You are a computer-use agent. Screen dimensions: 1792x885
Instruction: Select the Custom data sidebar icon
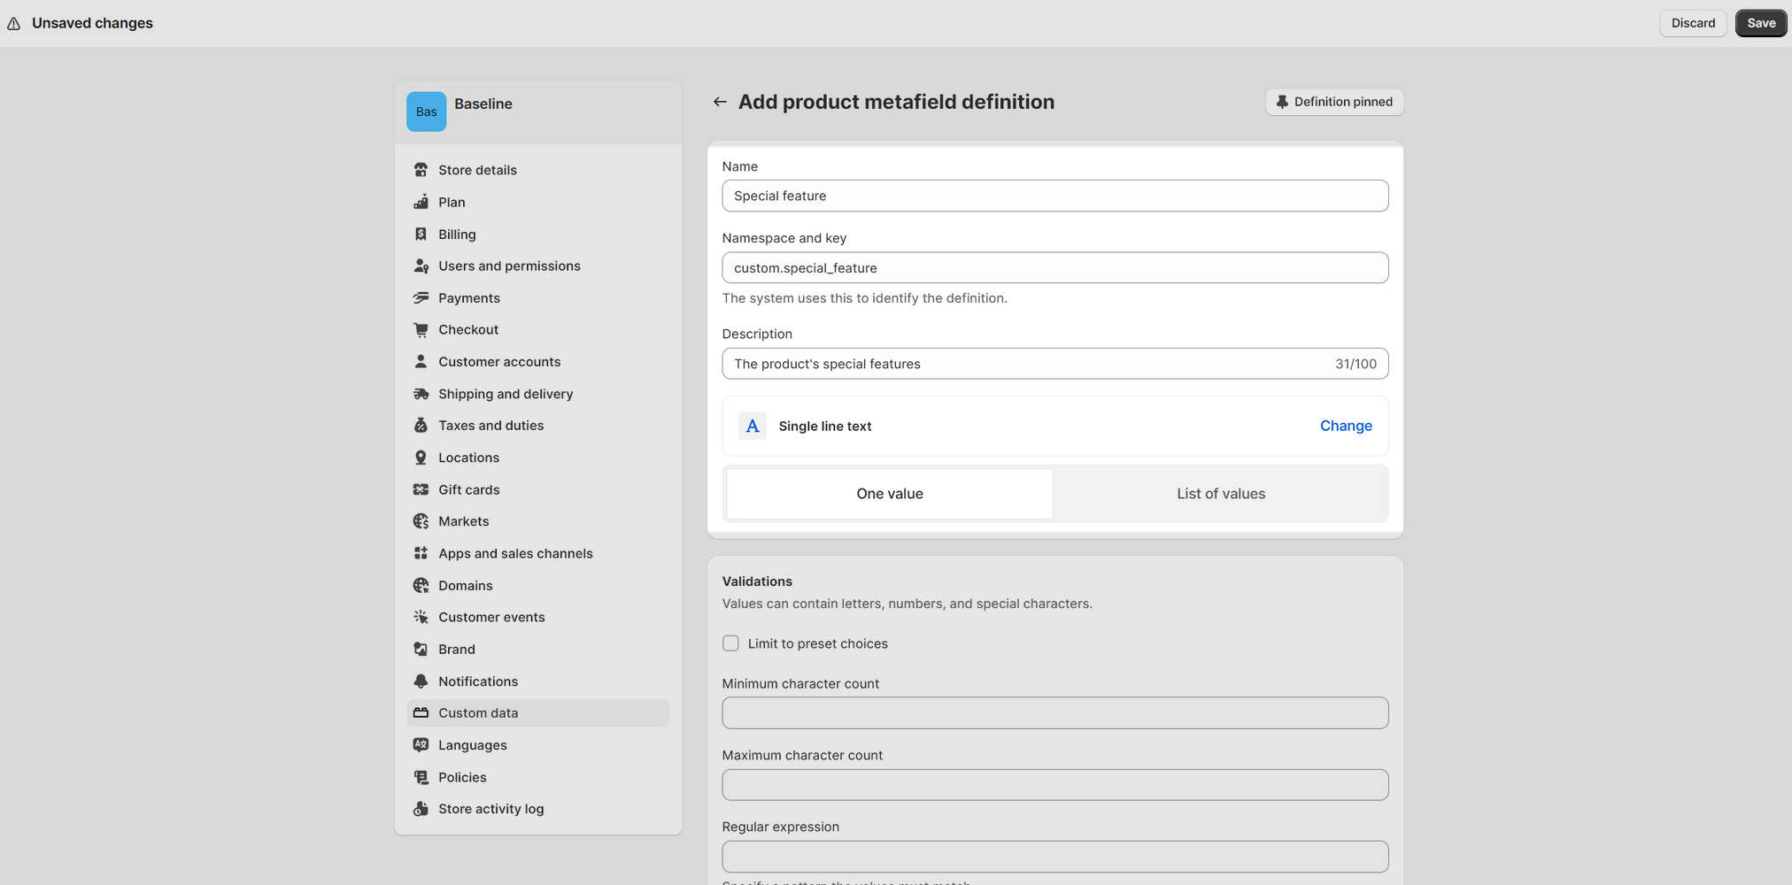click(x=421, y=712)
